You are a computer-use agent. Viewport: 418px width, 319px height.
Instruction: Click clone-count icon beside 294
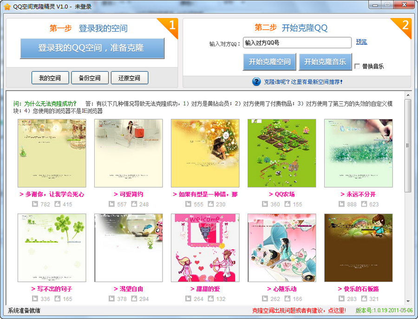coord(134,299)
